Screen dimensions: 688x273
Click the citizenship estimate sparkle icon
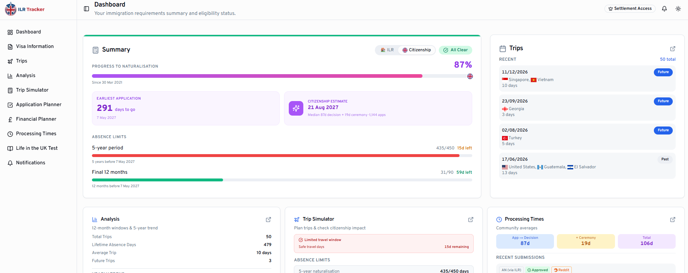click(x=296, y=108)
